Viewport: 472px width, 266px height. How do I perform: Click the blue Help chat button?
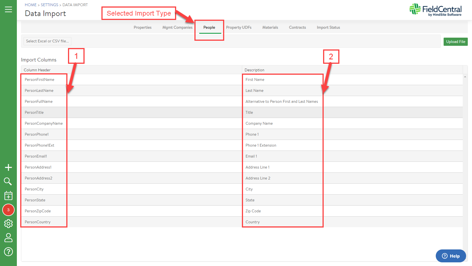(451, 256)
